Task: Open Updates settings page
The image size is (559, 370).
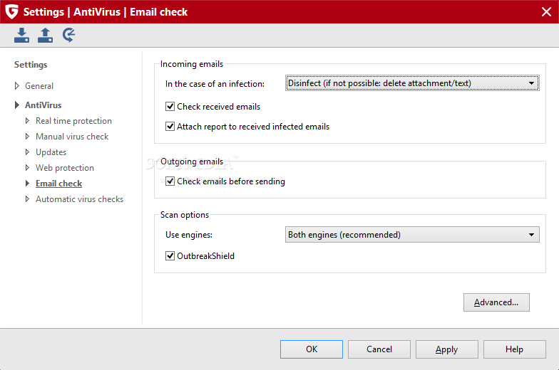Action: pyautogui.click(x=51, y=152)
